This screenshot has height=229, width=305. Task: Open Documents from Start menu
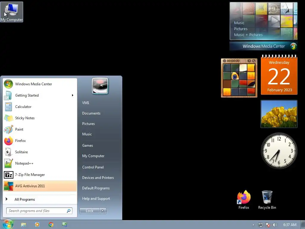tap(100, 113)
